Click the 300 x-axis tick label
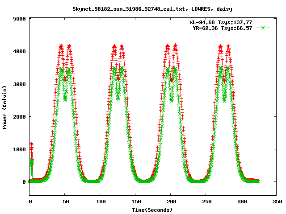The height and width of the screenshot is (214, 286). pos(242,202)
